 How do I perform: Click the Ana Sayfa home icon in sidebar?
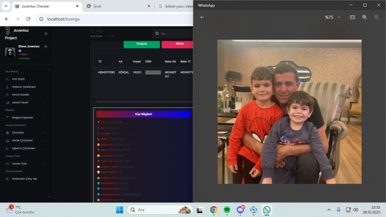point(7,79)
